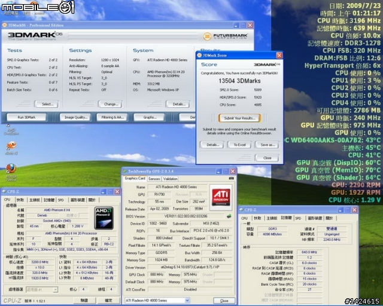The image size is (383, 306).
Task: Export score with To Excel button
Action: 239,145
